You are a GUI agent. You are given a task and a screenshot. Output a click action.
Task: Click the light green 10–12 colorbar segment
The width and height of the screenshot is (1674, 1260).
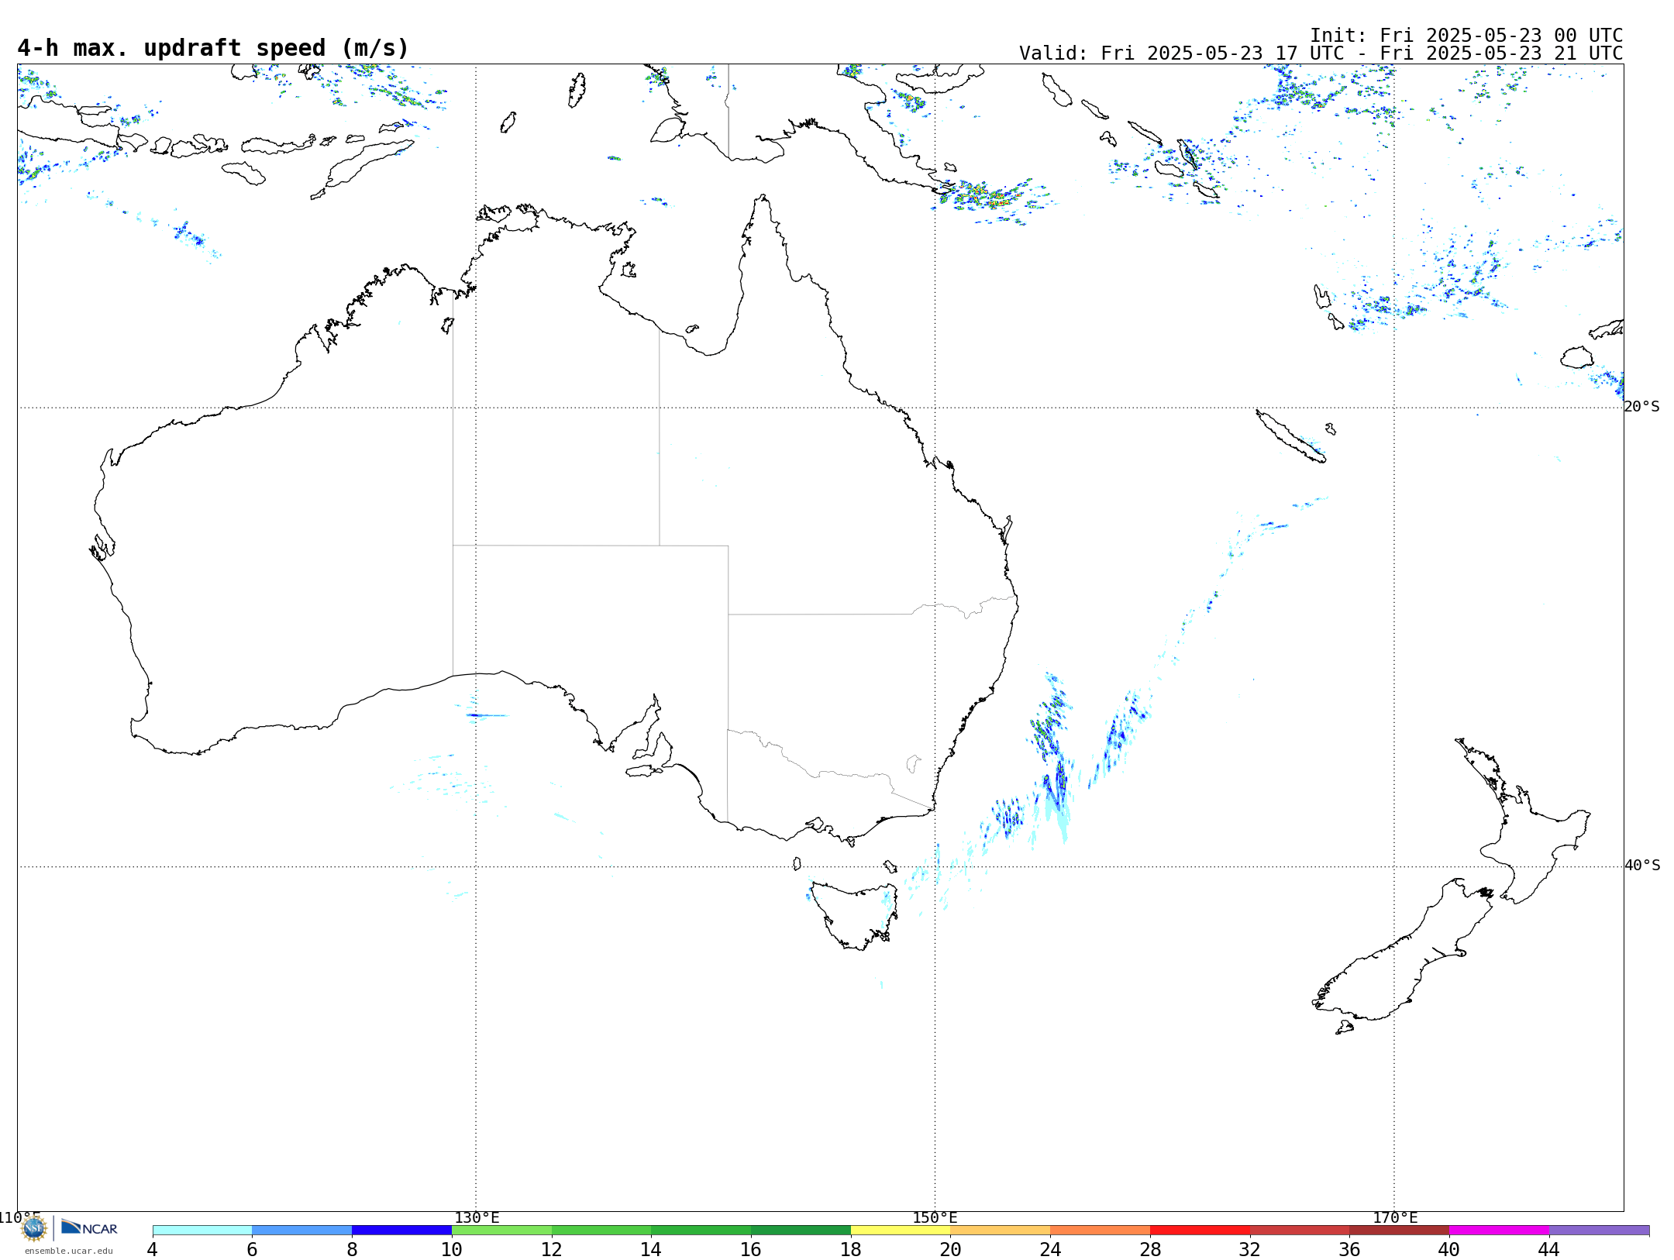tap(501, 1231)
